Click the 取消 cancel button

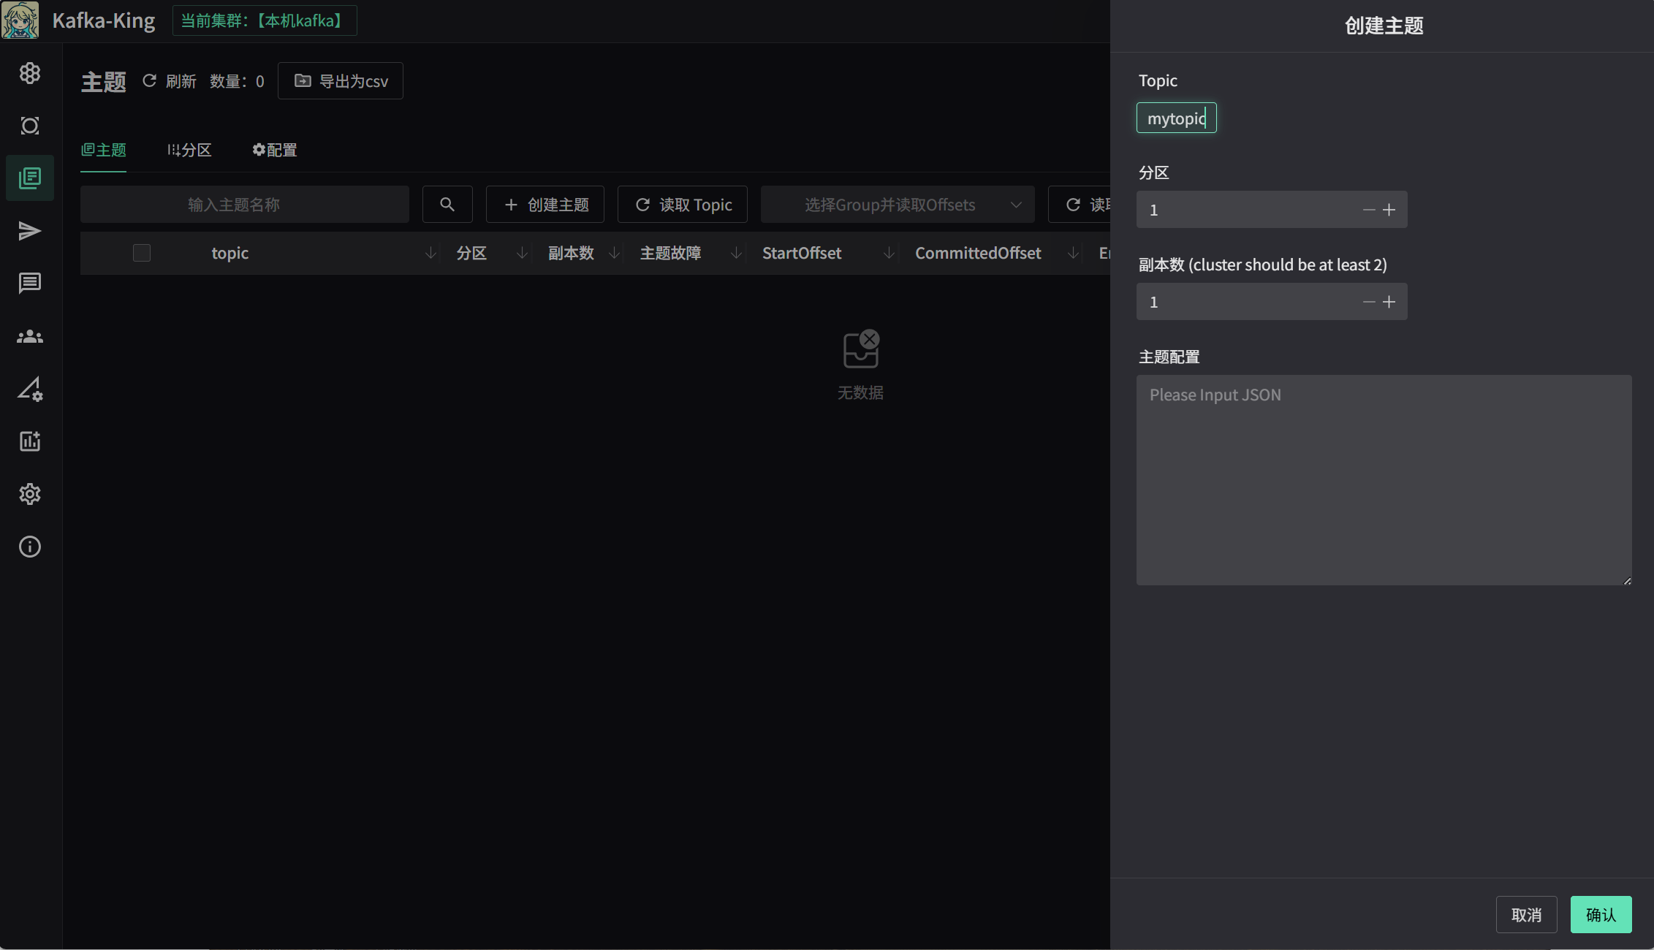[1526, 914]
